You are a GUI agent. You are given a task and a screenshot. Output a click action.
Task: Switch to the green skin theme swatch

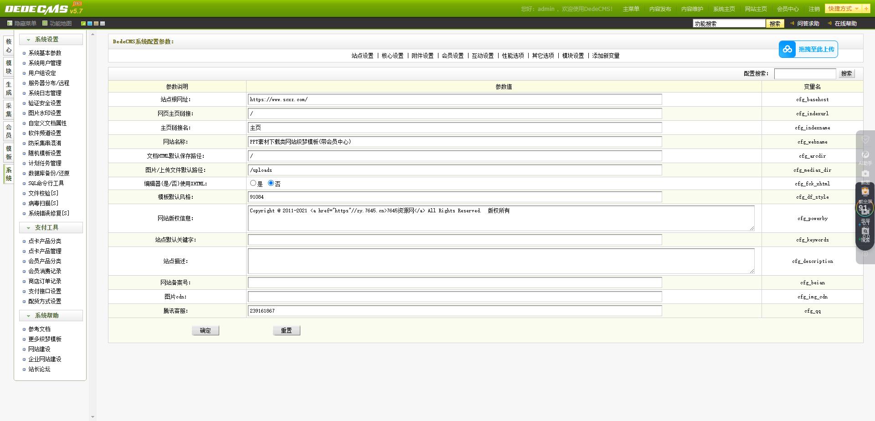coord(83,23)
